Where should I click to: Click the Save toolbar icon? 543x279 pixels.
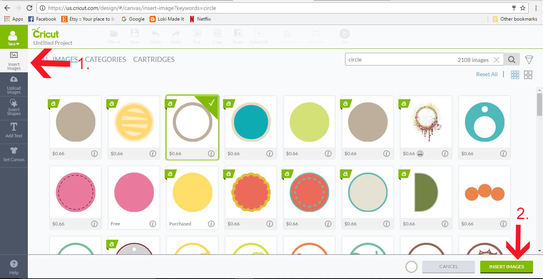coord(135,37)
